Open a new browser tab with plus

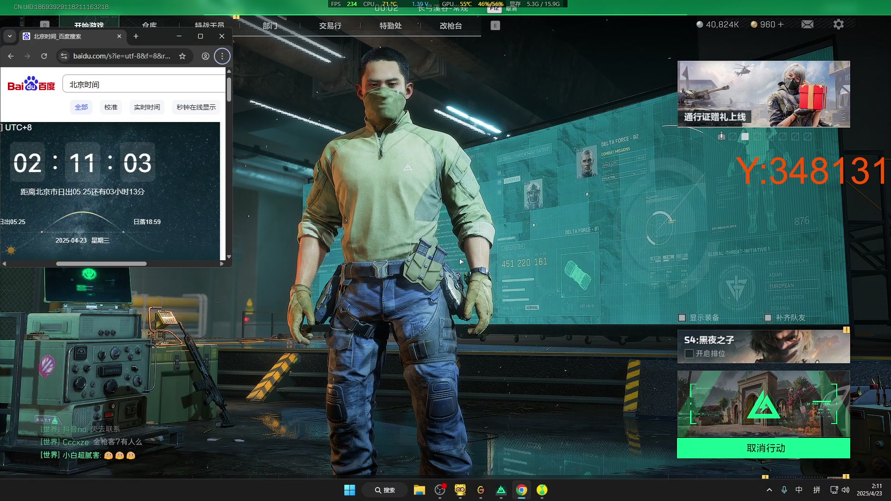(x=136, y=36)
